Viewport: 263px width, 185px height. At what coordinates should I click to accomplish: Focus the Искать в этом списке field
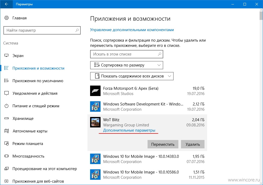coord(127,54)
